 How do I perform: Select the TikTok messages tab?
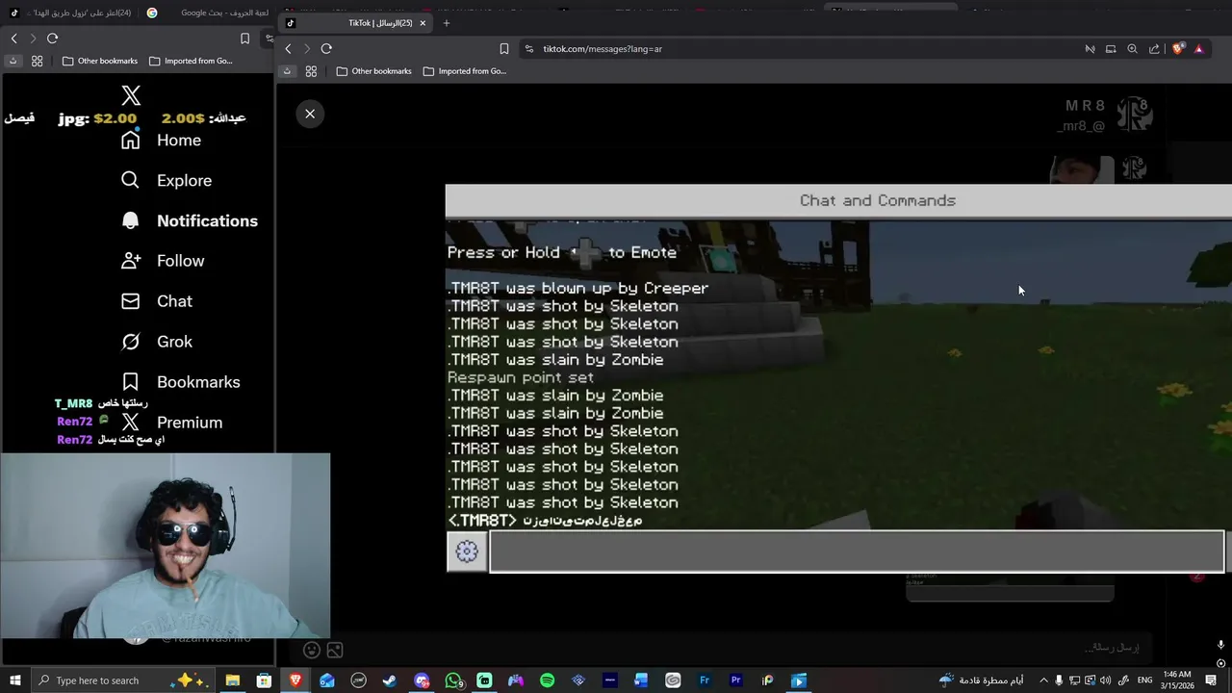pos(356,23)
